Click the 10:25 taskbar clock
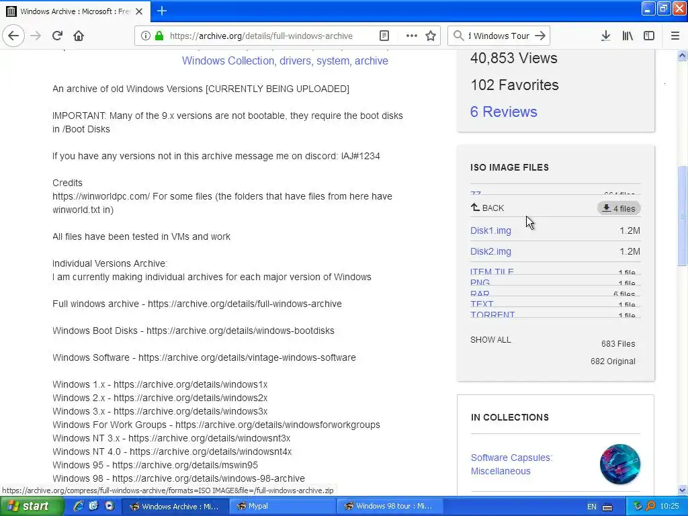Screen dimensions: 688x516 pyautogui.click(x=669, y=507)
